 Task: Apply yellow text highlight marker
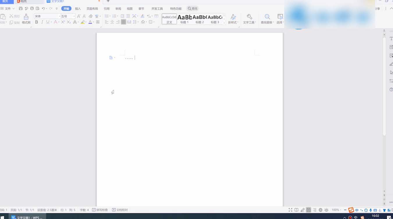pyautogui.click(x=83, y=22)
